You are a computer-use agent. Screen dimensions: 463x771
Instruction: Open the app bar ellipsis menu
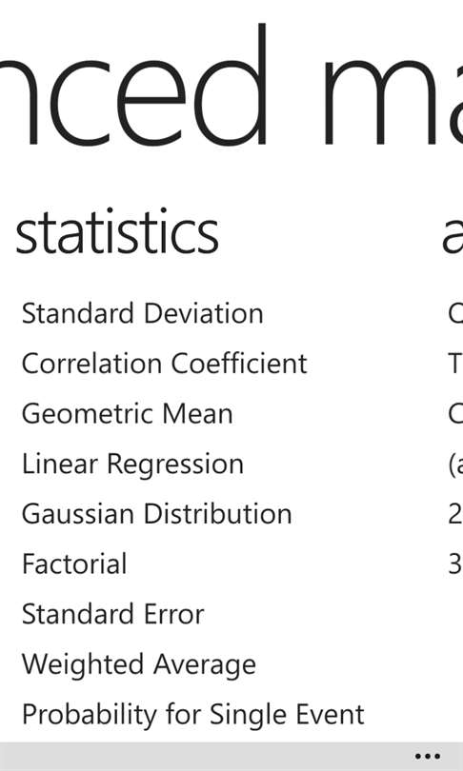pos(428,757)
